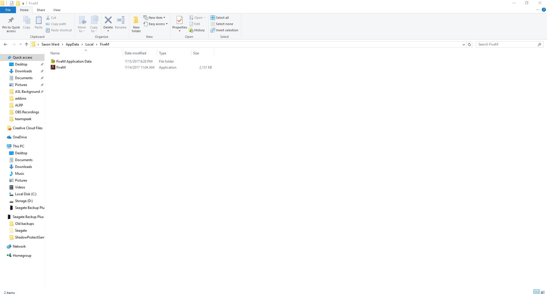The height and width of the screenshot is (294, 547).
Task: Collapse the ribbon with the chevron
Action: coord(538,10)
